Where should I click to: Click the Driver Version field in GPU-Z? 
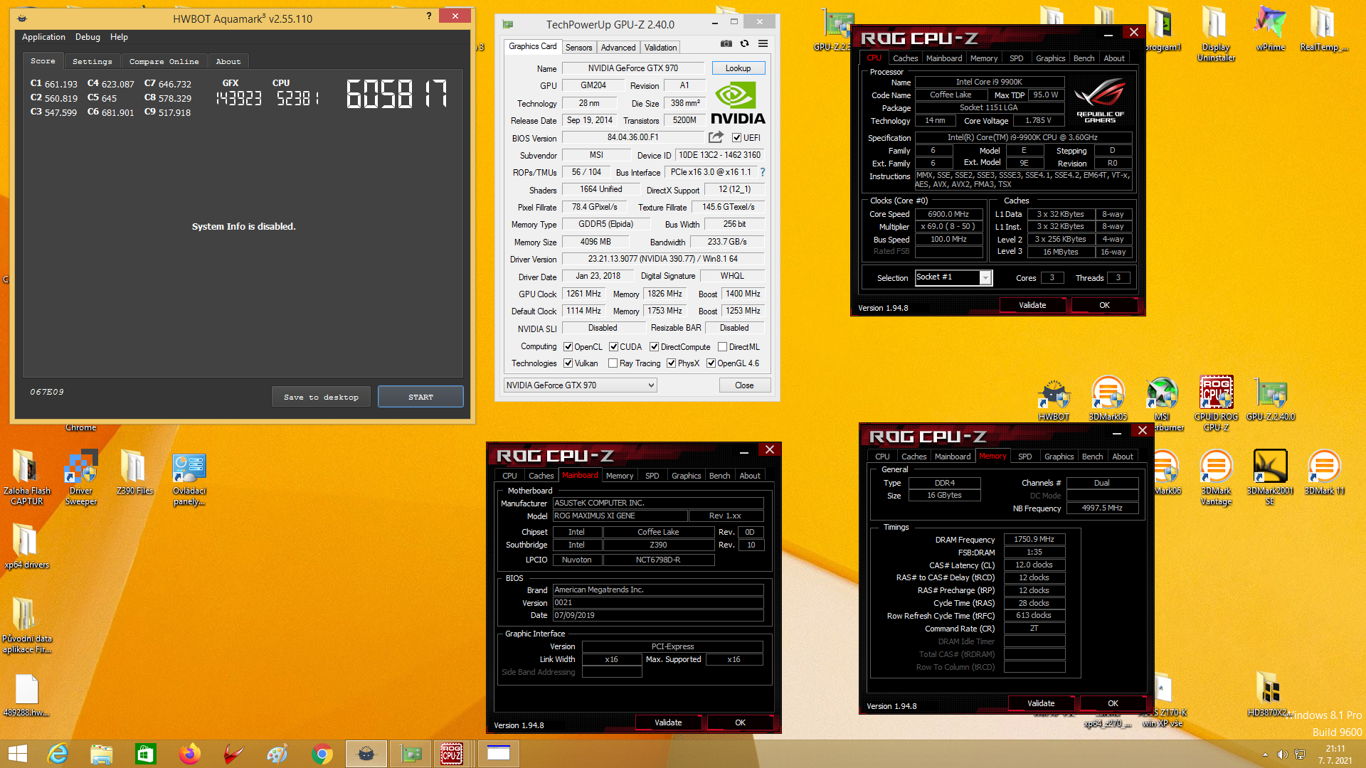pos(662,259)
